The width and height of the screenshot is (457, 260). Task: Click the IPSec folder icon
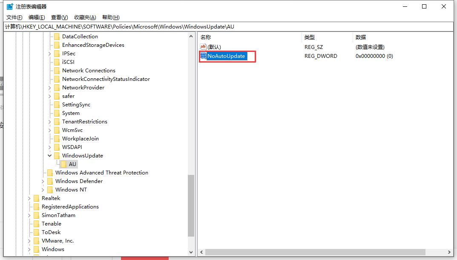[x=57, y=53]
